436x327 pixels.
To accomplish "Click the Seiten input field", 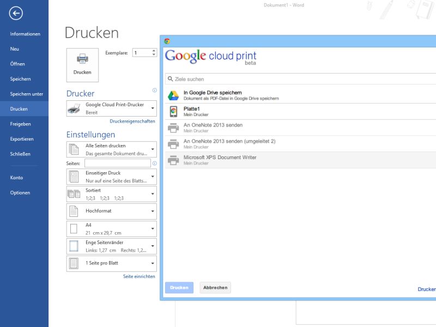I will (x=118, y=163).
